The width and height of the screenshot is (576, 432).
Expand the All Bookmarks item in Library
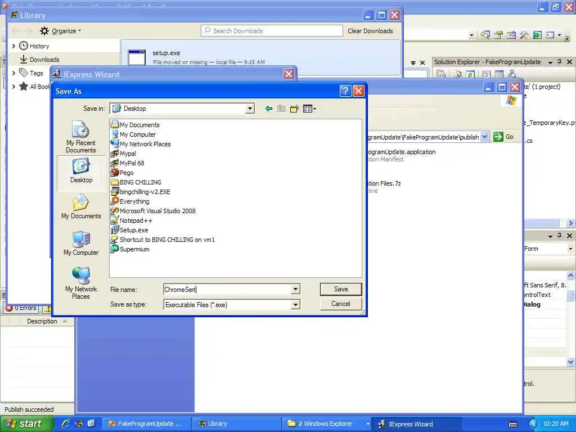(x=13, y=87)
